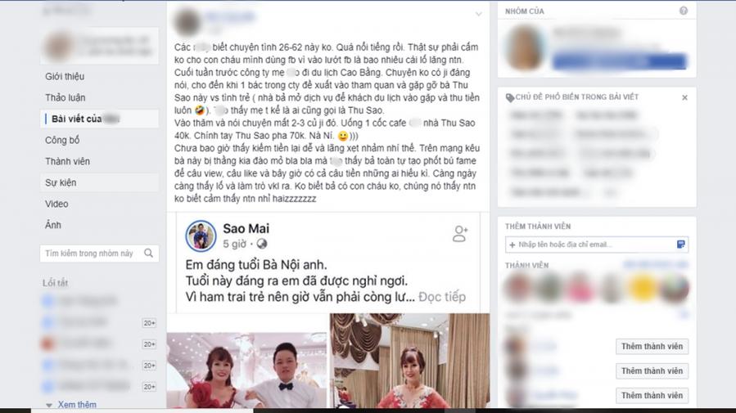Click the public globe icon under Sao Mai
This screenshot has height=413, width=736.
tap(262, 244)
